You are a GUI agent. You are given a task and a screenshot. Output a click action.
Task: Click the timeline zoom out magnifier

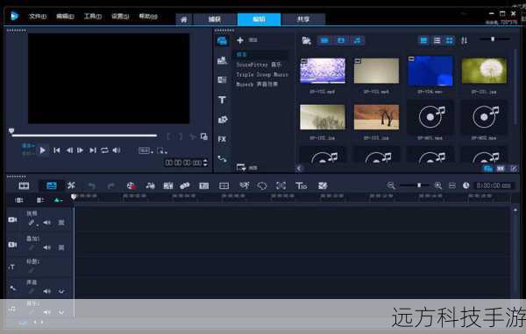tap(390, 185)
